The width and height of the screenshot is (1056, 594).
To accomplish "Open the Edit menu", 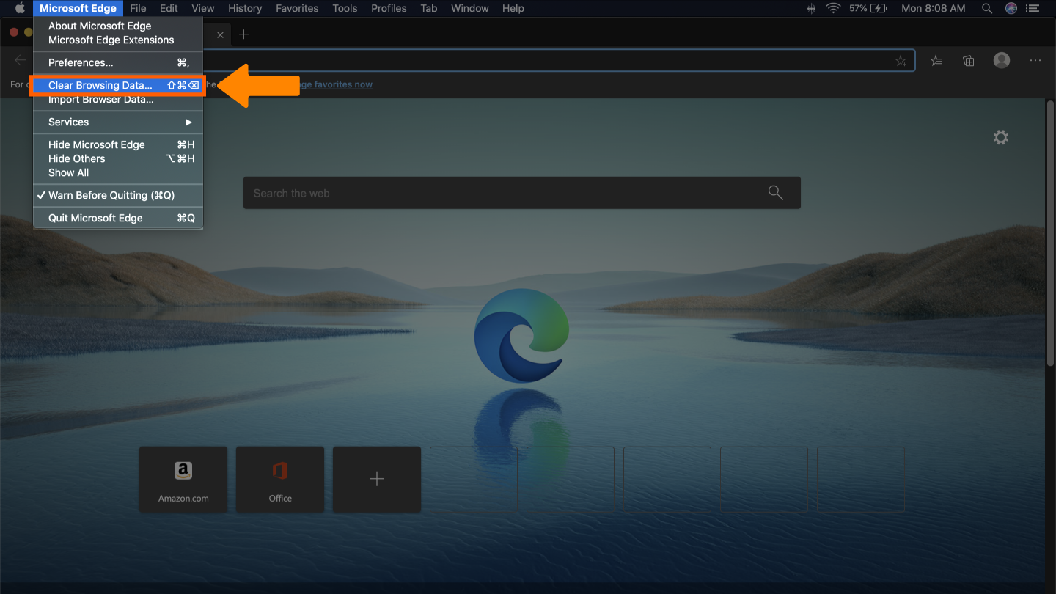I will (169, 8).
